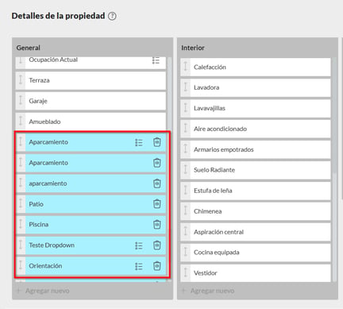Select the Piscina field text

tap(39, 225)
